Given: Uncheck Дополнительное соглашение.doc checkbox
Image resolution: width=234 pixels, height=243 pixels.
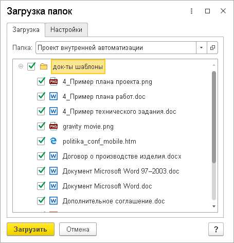Looking at the screenshot, I should point(41,201).
